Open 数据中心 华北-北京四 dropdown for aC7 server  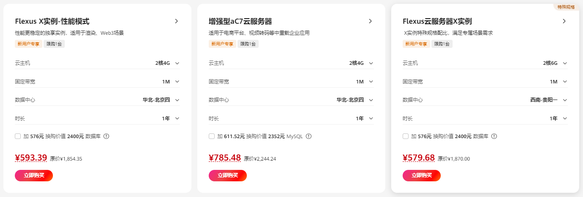tap(371, 100)
